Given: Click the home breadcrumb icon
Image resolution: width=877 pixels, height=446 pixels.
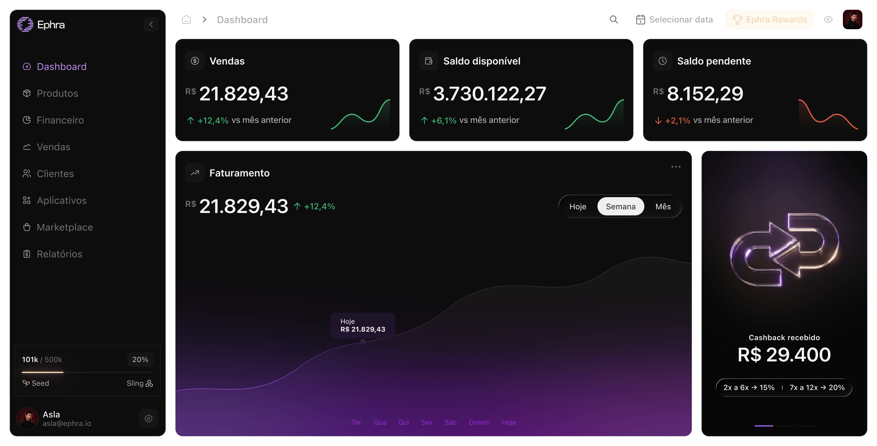Looking at the screenshot, I should point(186,20).
